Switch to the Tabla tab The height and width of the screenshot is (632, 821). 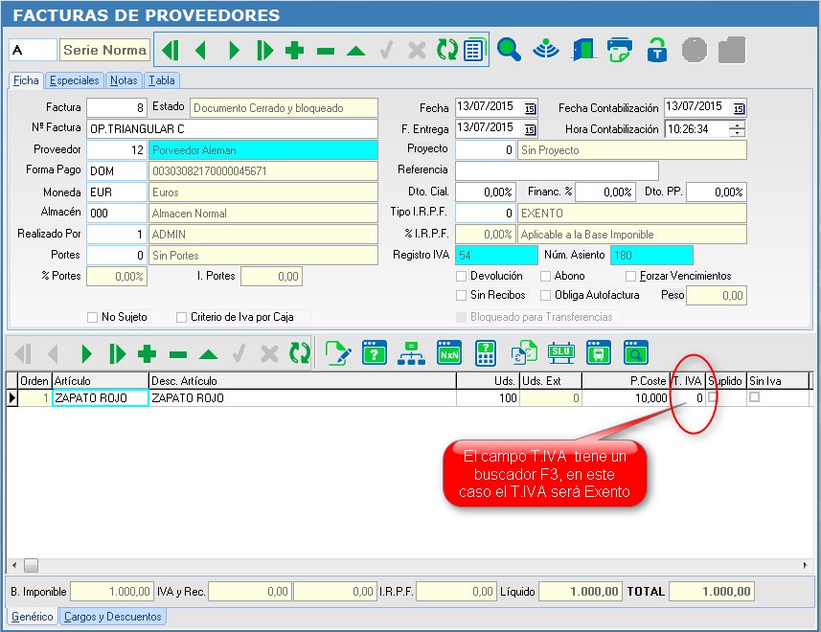(161, 80)
